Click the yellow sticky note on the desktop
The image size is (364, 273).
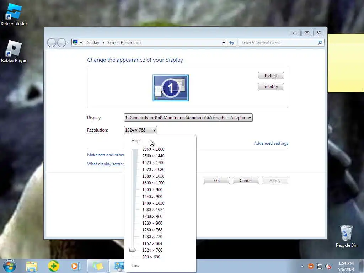(x=346, y=63)
